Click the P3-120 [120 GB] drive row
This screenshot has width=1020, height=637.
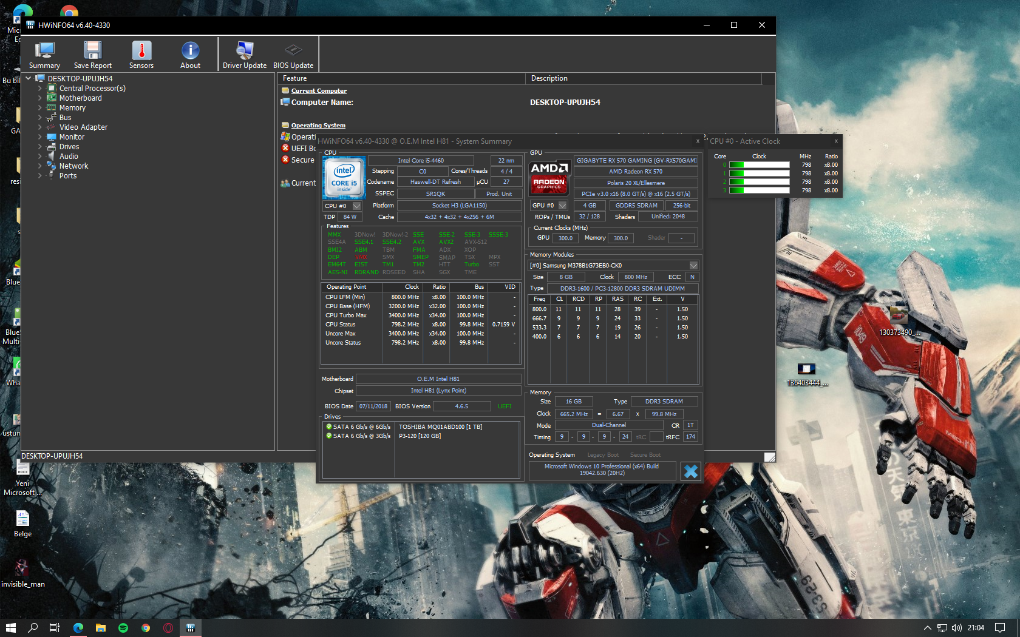(422, 436)
